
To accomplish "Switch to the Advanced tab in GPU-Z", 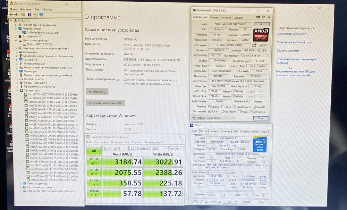I will click(226, 17).
